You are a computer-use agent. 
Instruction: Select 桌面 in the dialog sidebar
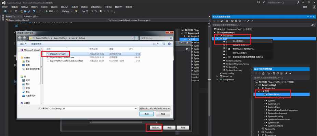(x=26, y=65)
